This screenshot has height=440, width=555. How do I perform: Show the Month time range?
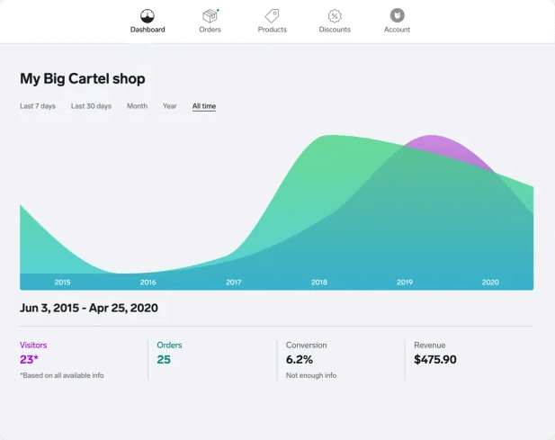tap(137, 106)
